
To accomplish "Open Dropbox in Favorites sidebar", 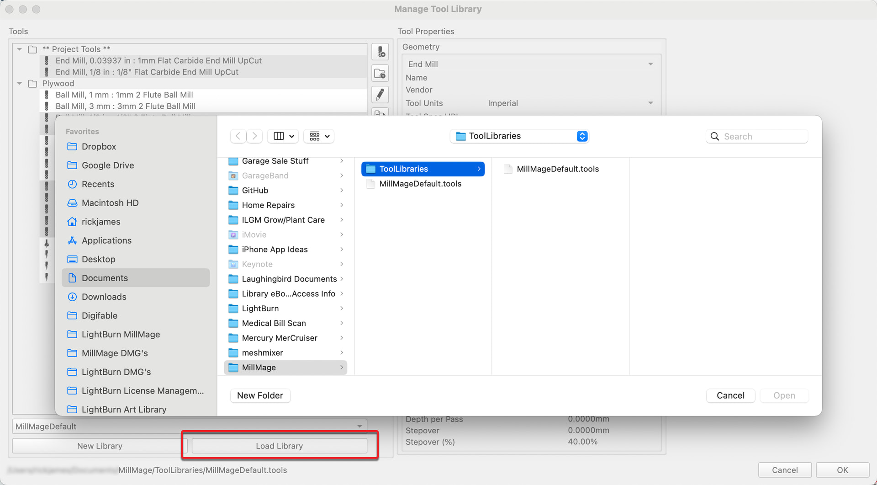I will pyautogui.click(x=99, y=147).
